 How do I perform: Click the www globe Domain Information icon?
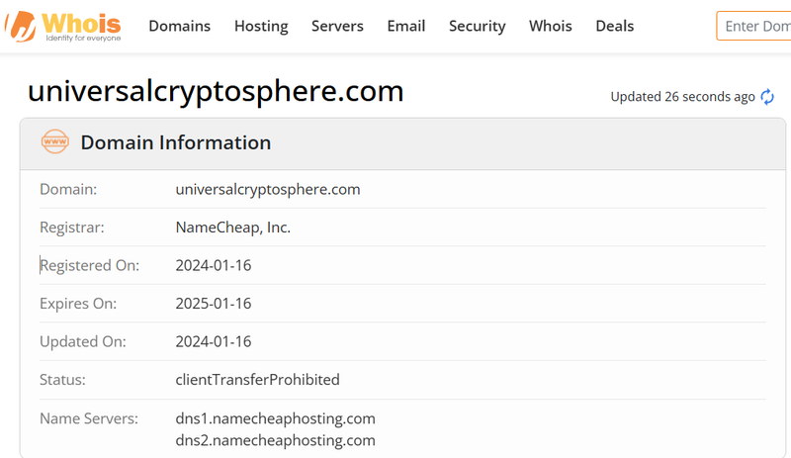tap(55, 141)
